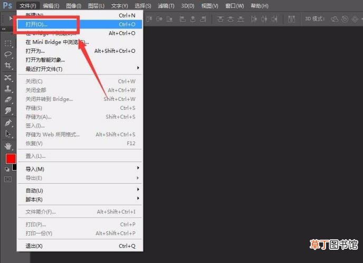The height and width of the screenshot is (263, 363).
Task: Click 存储为 Web 所用格式... entry
Action: (80, 134)
